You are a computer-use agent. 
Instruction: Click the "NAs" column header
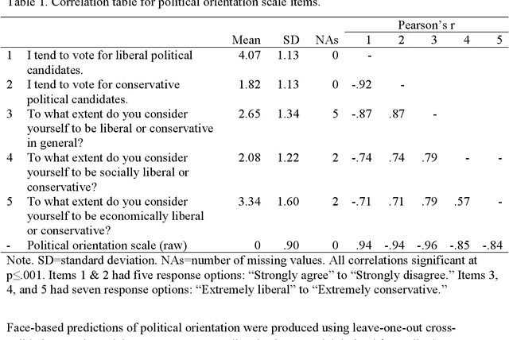click(328, 41)
